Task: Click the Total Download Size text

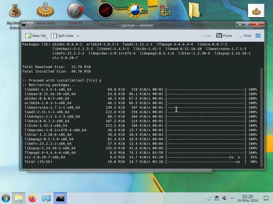Action: [x=57, y=67]
